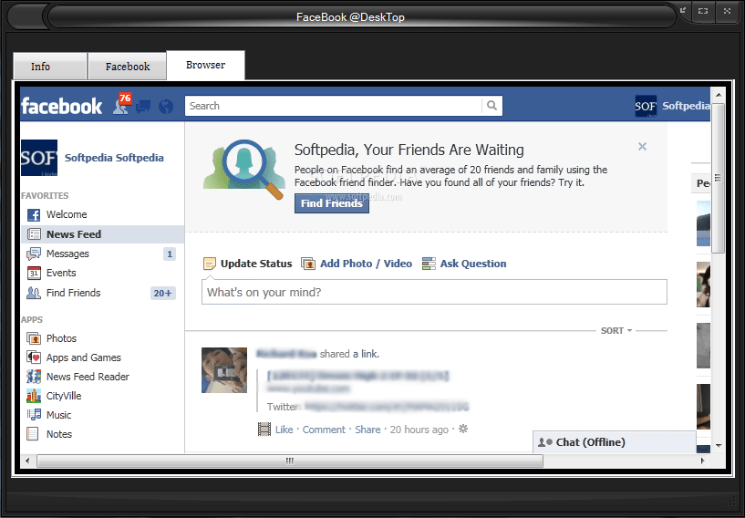This screenshot has width=745, height=518.
Task: Click the '20 hours ago' timestamp
Action: (419, 430)
